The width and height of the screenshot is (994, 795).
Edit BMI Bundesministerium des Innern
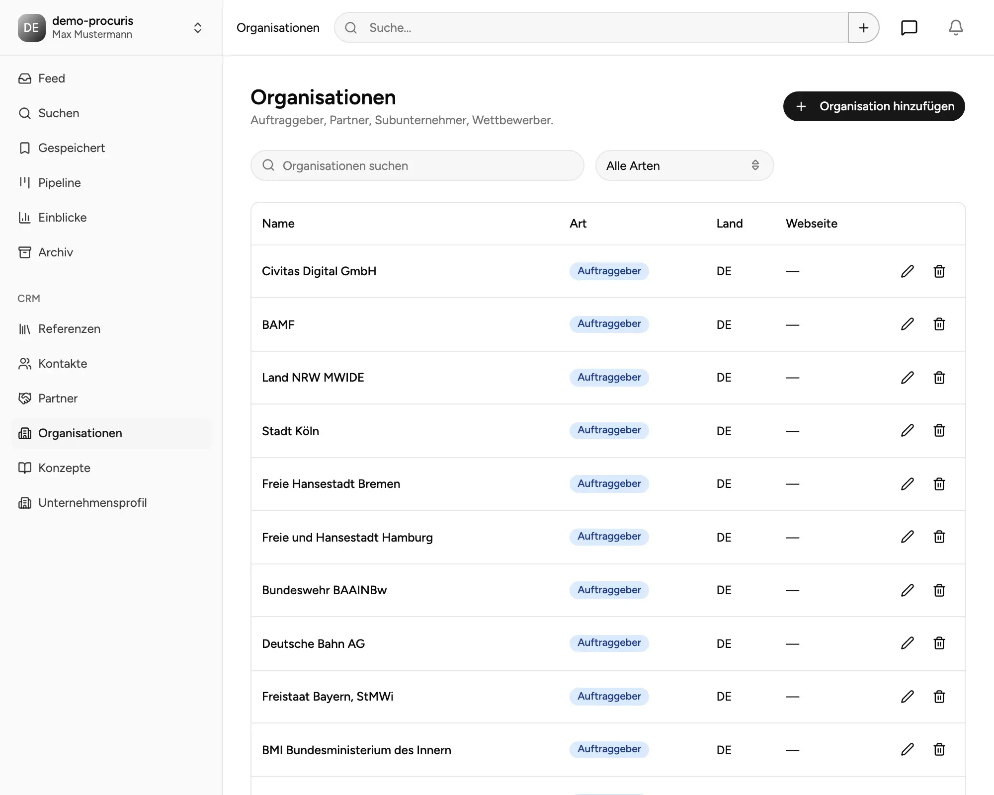908,749
